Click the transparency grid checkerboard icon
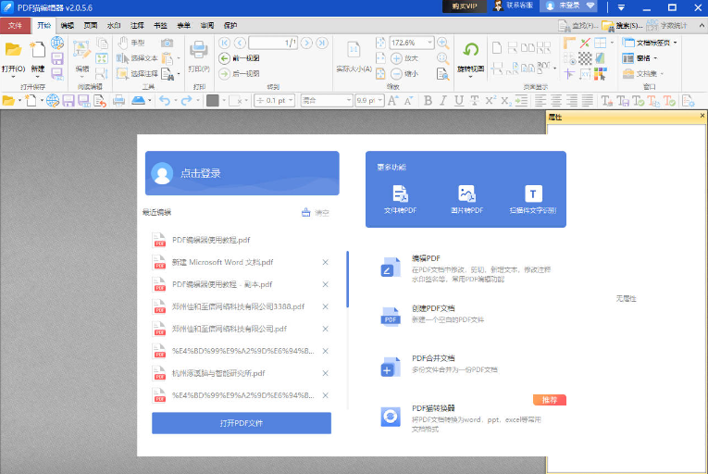This screenshot has height=474, width=708. point(585,58)
